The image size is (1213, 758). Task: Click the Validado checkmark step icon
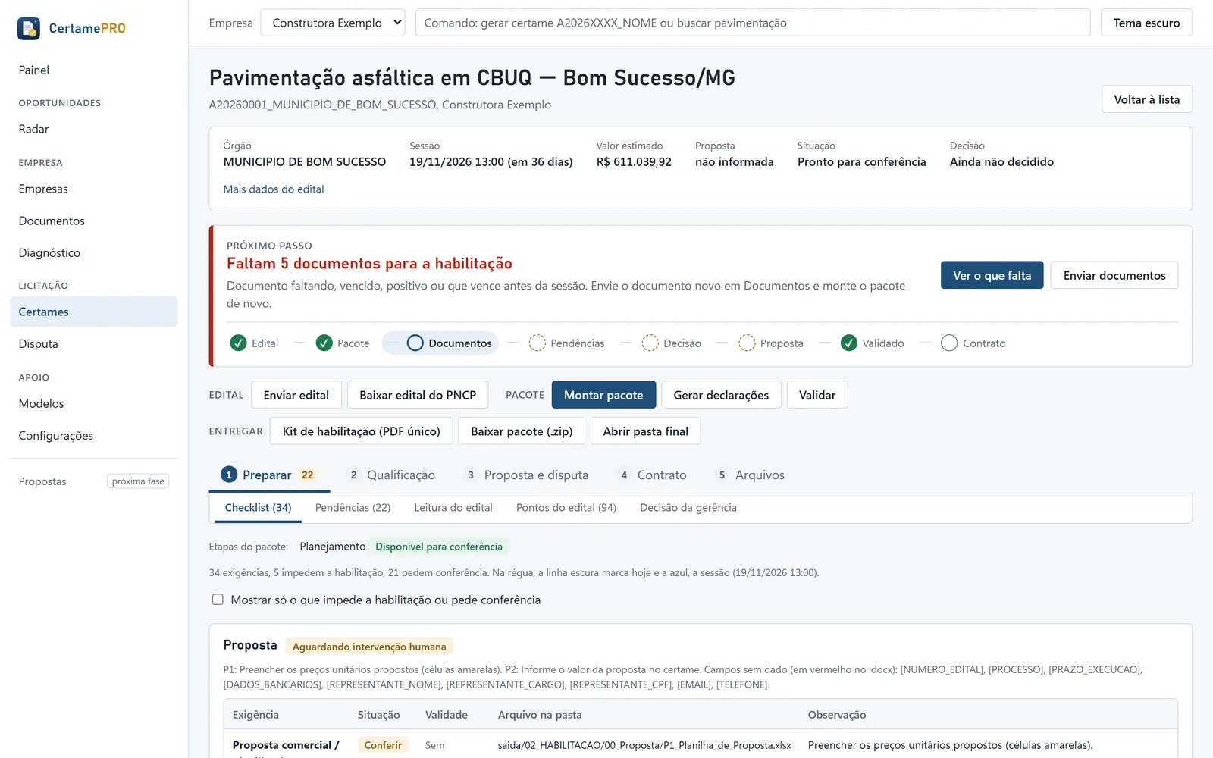tap(849, 343)
